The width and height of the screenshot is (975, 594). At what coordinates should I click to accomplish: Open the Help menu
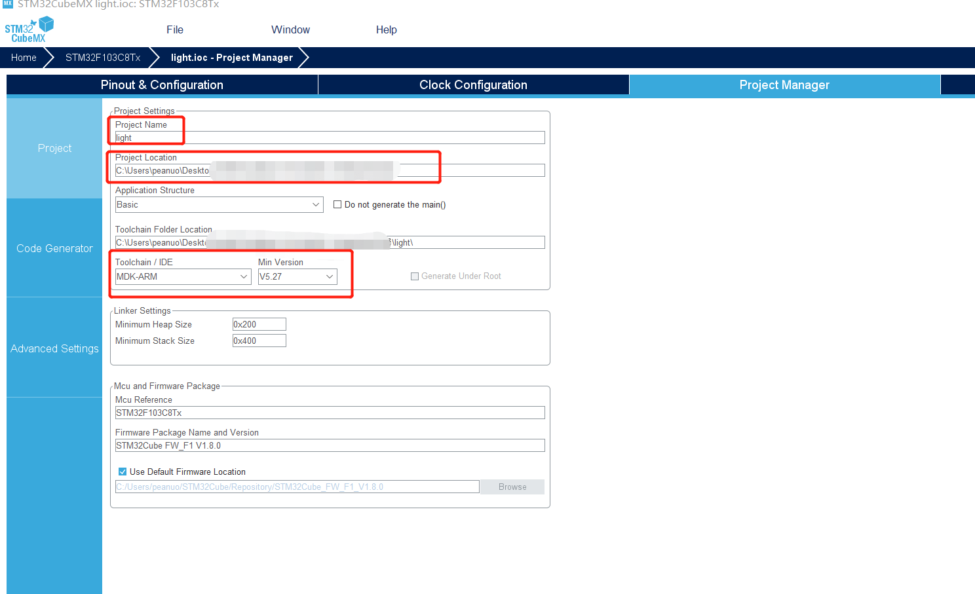click(387, 29)
